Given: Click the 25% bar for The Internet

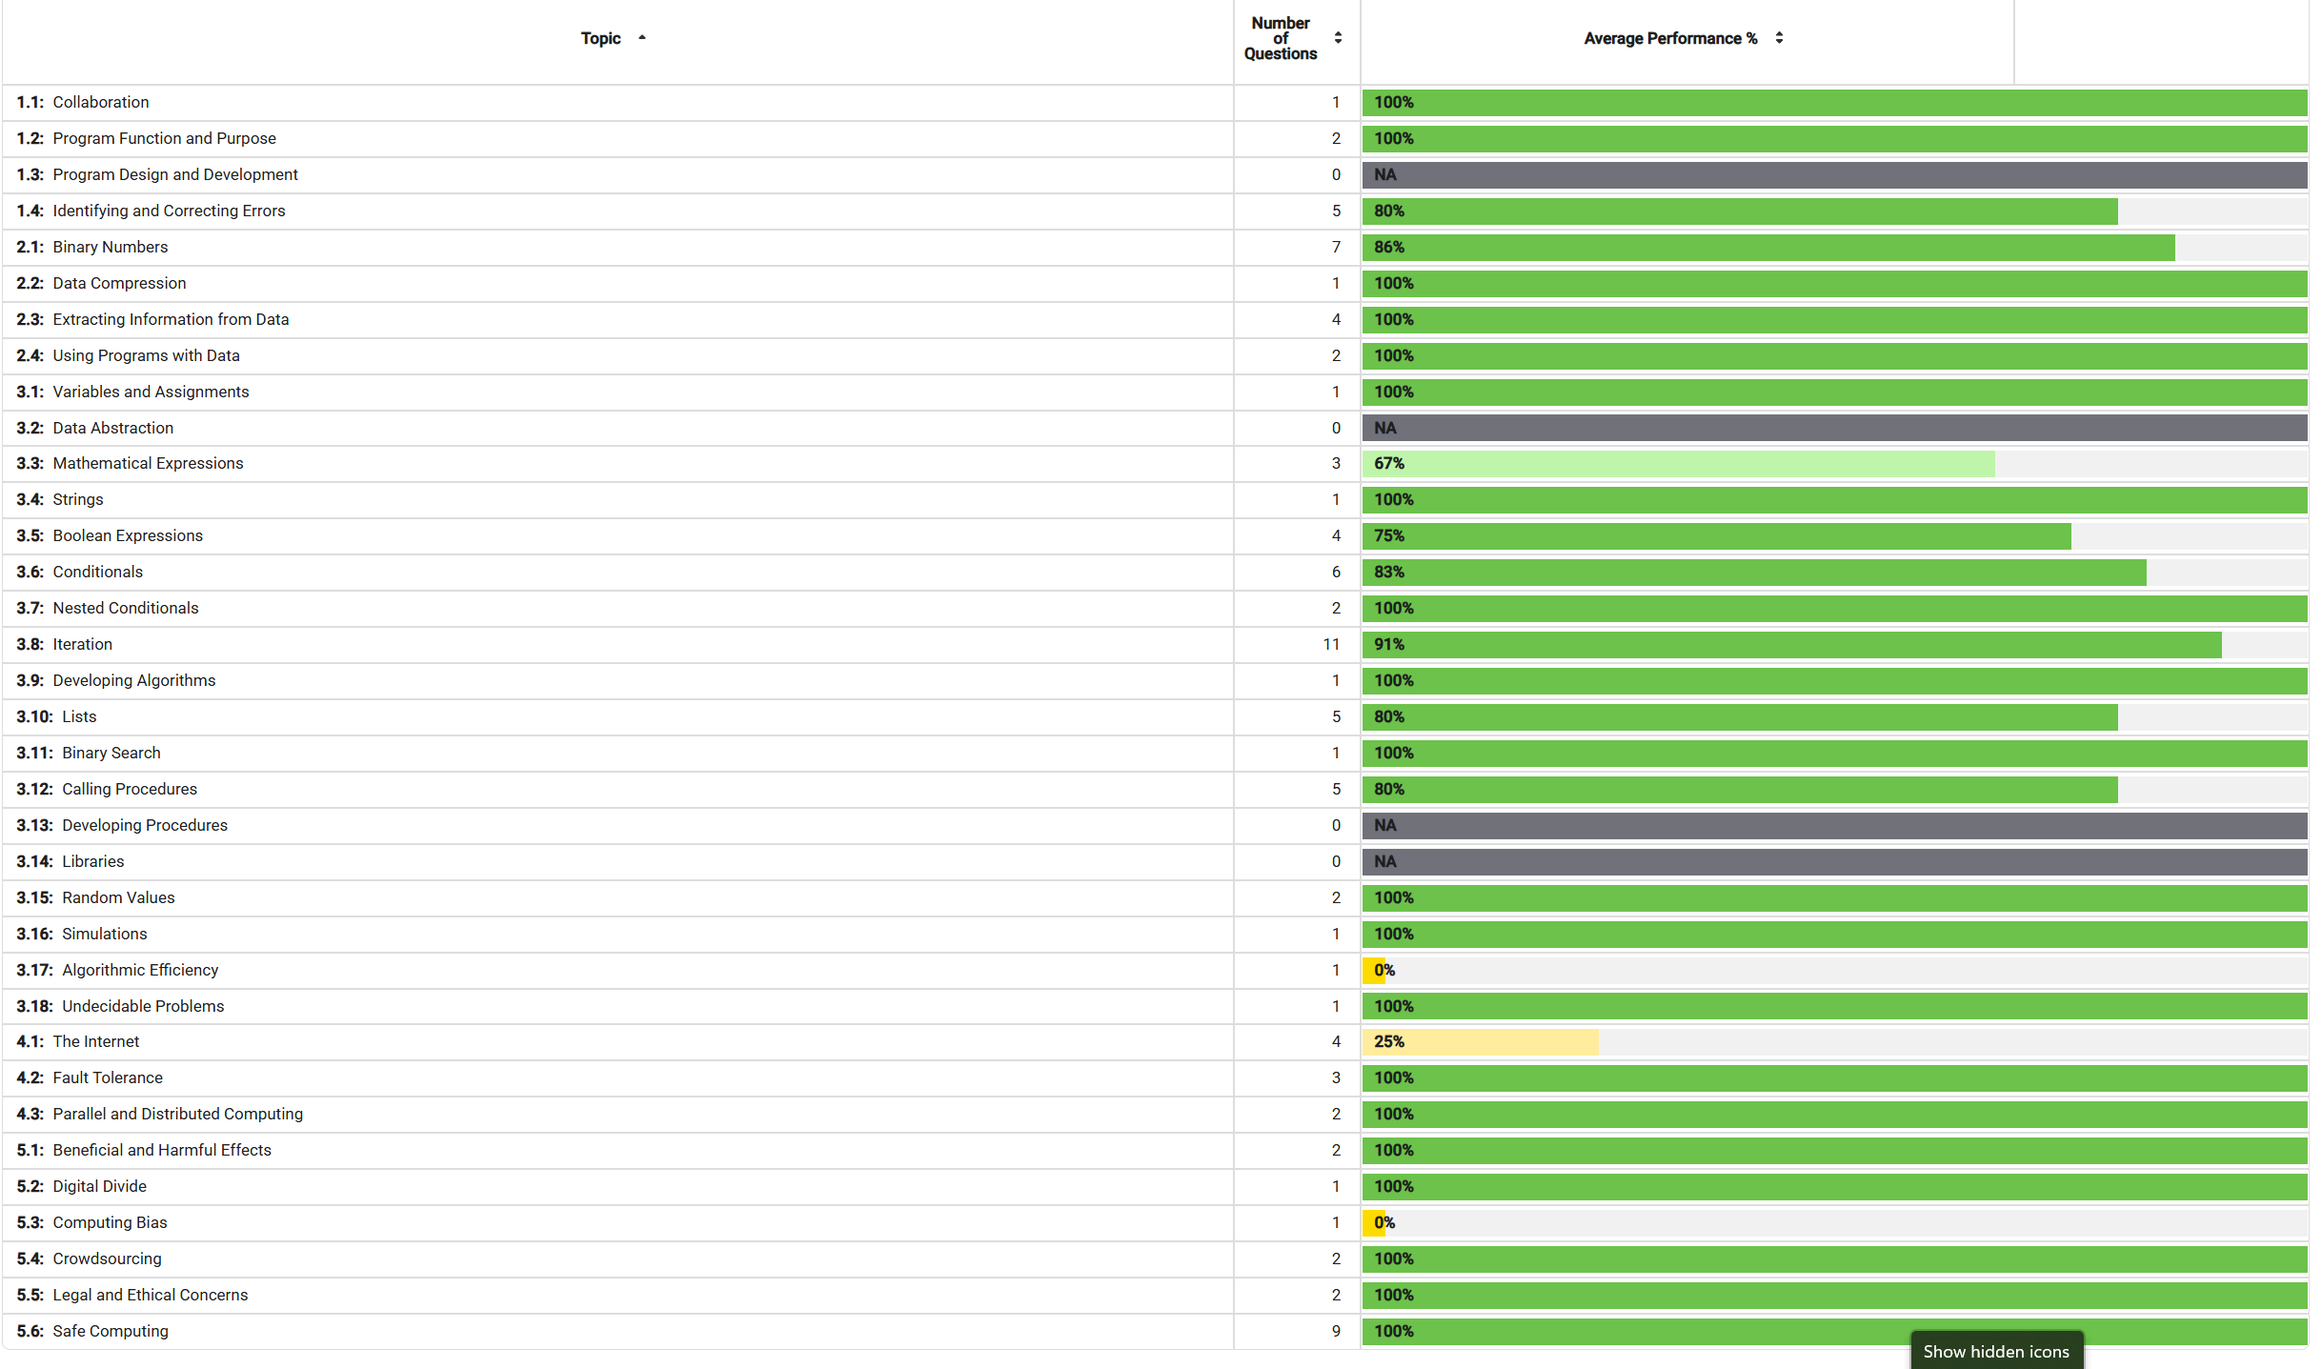Looking at the screenshot, I should (x=1480, y=1042).
